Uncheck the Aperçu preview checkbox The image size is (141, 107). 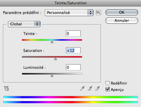coord(107,90)
